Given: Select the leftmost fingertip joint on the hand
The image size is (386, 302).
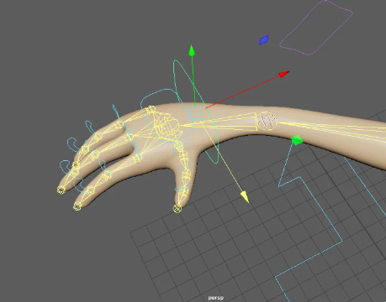Looking at the screenshot, I should [x=61, y=190].
